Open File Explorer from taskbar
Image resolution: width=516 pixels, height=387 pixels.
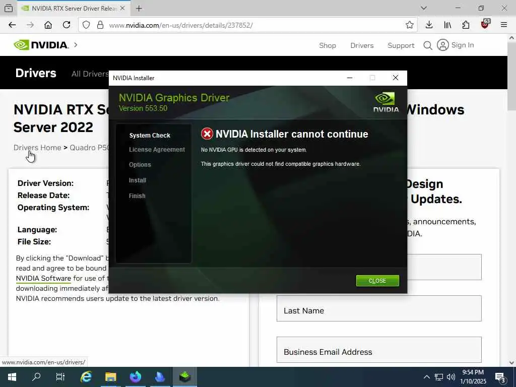110,377
